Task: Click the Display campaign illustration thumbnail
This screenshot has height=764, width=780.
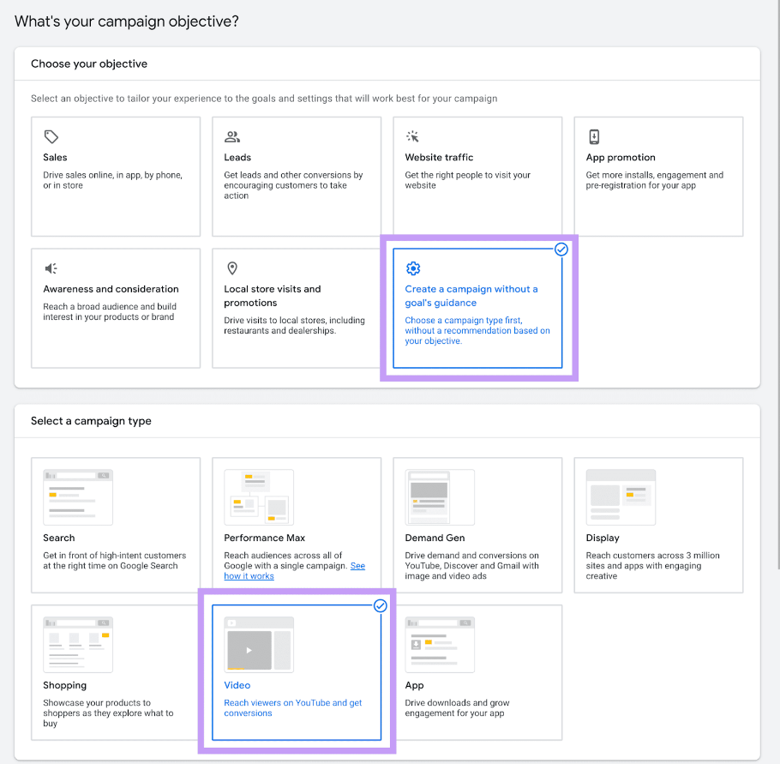Action: point(621,496)
